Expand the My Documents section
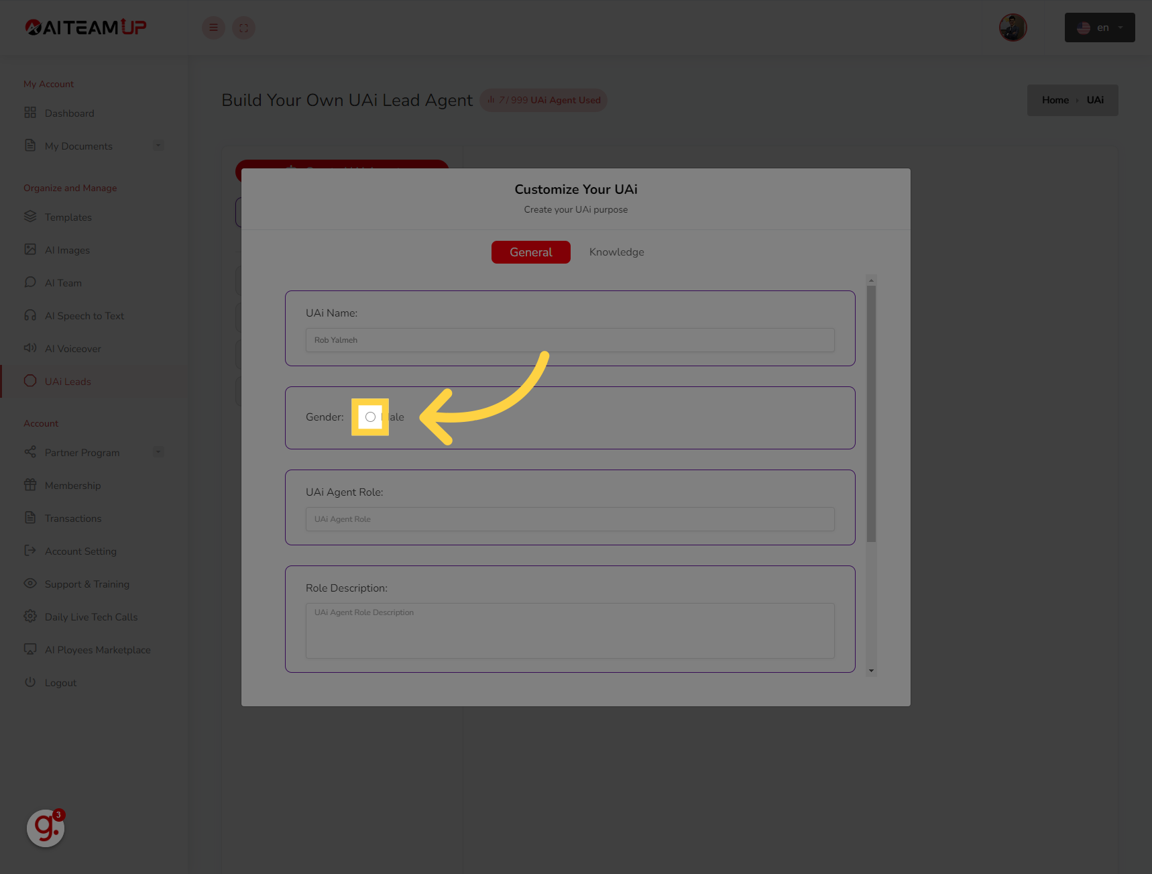 158,146
